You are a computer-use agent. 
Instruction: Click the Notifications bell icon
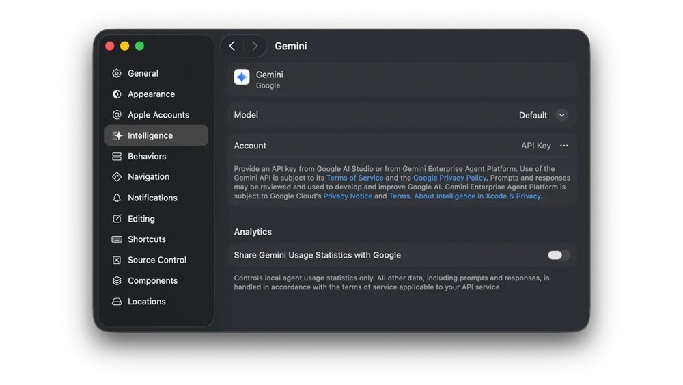117,198
